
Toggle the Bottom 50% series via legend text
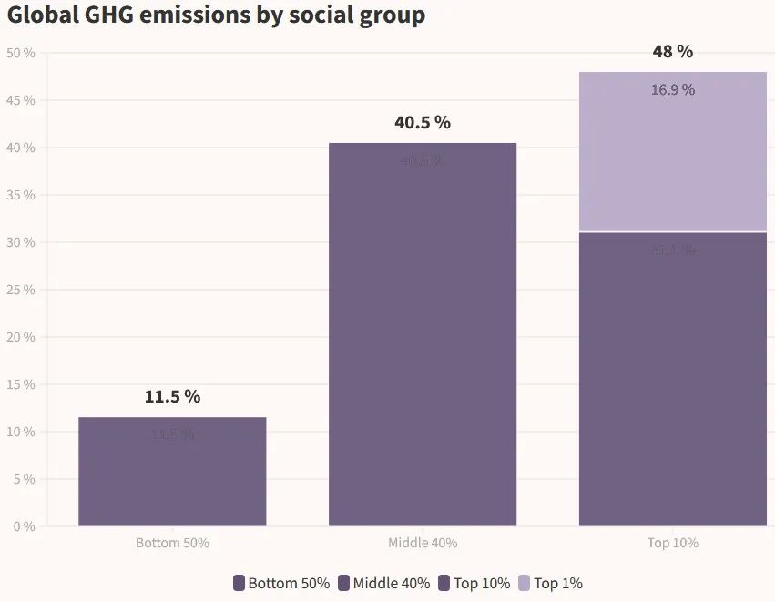(x=289, y=583)
